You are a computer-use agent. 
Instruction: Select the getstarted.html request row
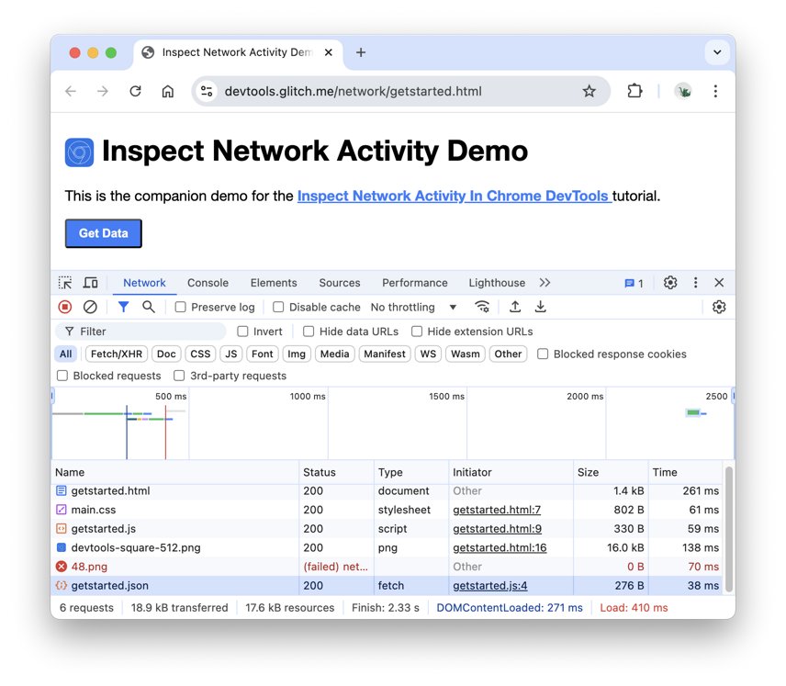click(x=387, y=491)
